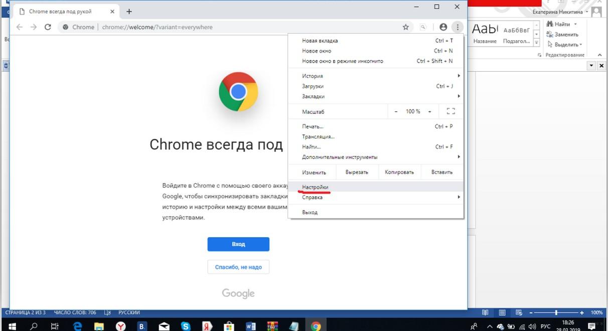Click Заменить in Word ribbon
Viewport: 608px width, 331px height.
pos(563,35)
